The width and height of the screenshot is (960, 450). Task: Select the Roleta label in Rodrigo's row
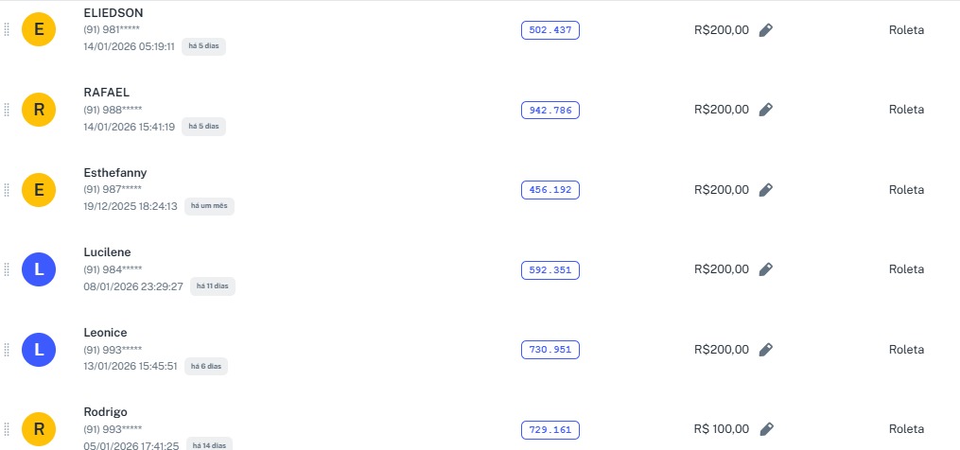point(906,429)
